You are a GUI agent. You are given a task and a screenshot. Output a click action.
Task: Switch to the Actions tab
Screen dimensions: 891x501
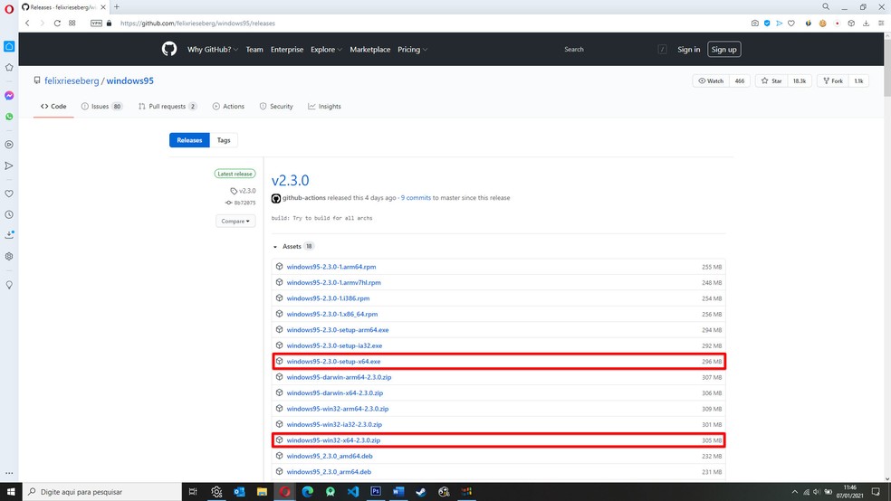coord(228,106)
